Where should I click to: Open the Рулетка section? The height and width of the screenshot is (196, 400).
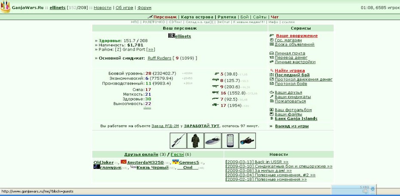point(227,17)
